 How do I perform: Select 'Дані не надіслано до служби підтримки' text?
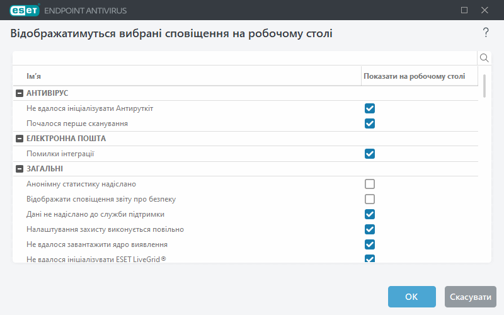(95, 214)
